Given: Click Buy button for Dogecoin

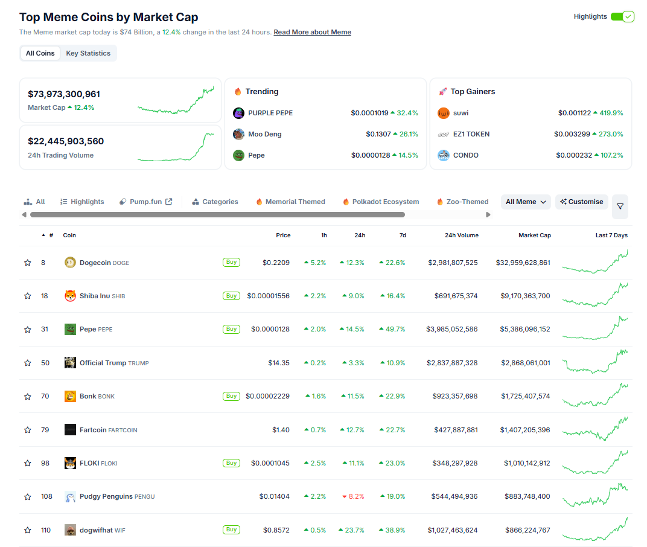Looking at the screenshot, I should click(x=232, y=262).
